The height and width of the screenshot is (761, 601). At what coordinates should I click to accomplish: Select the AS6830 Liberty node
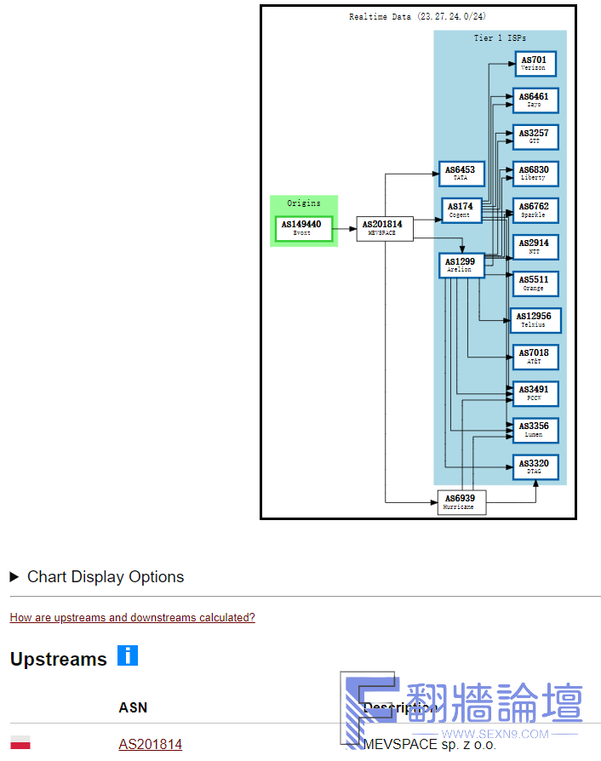535,174
